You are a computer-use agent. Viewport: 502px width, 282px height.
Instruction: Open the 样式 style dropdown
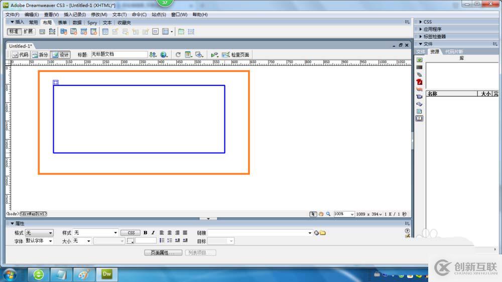(95, 233)
